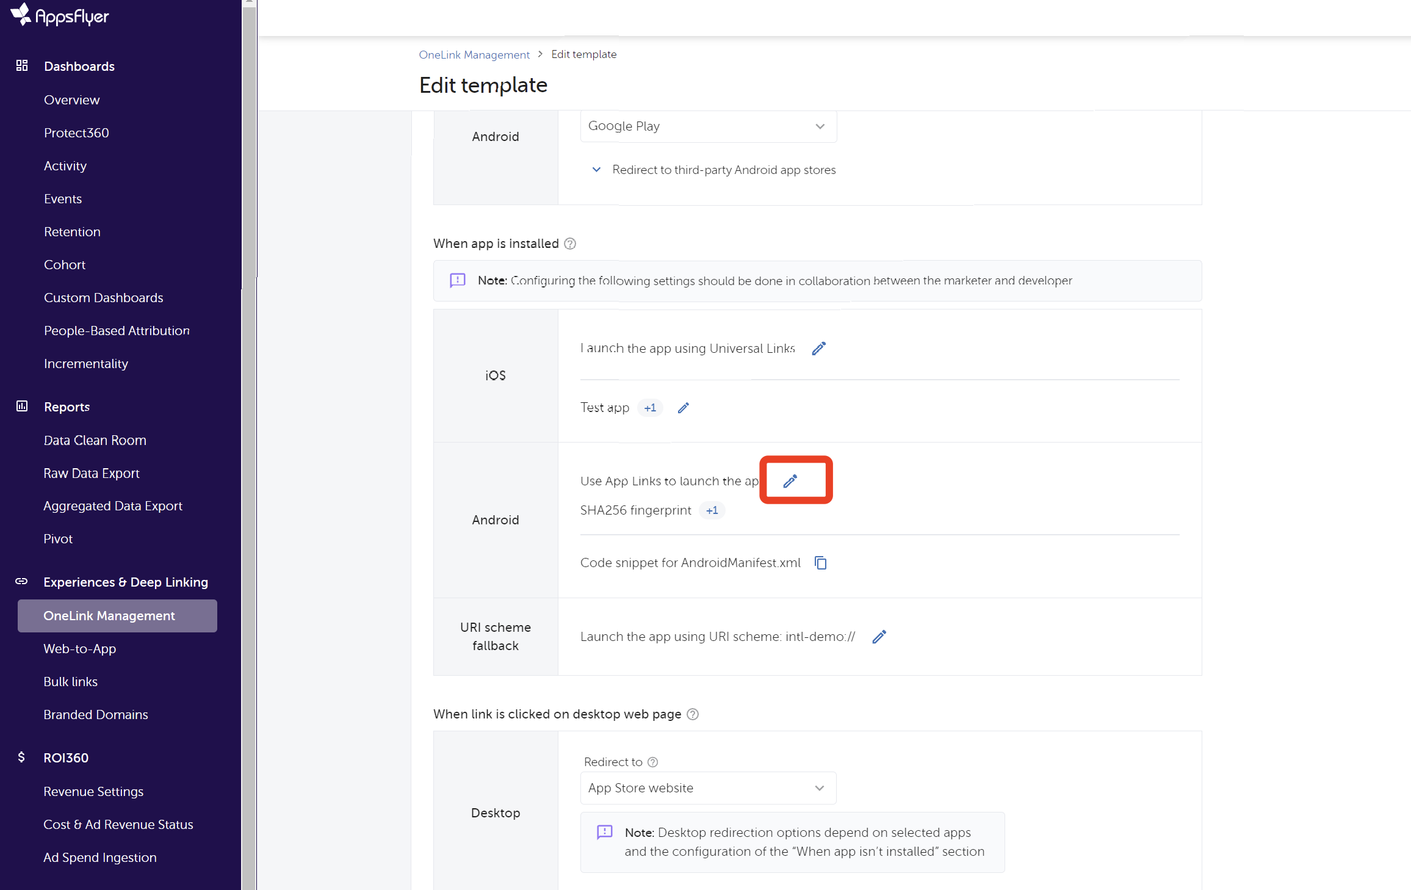Open Protect360 in the sidebar
This screenshot has width=1411, height=890.
[76, 132]
